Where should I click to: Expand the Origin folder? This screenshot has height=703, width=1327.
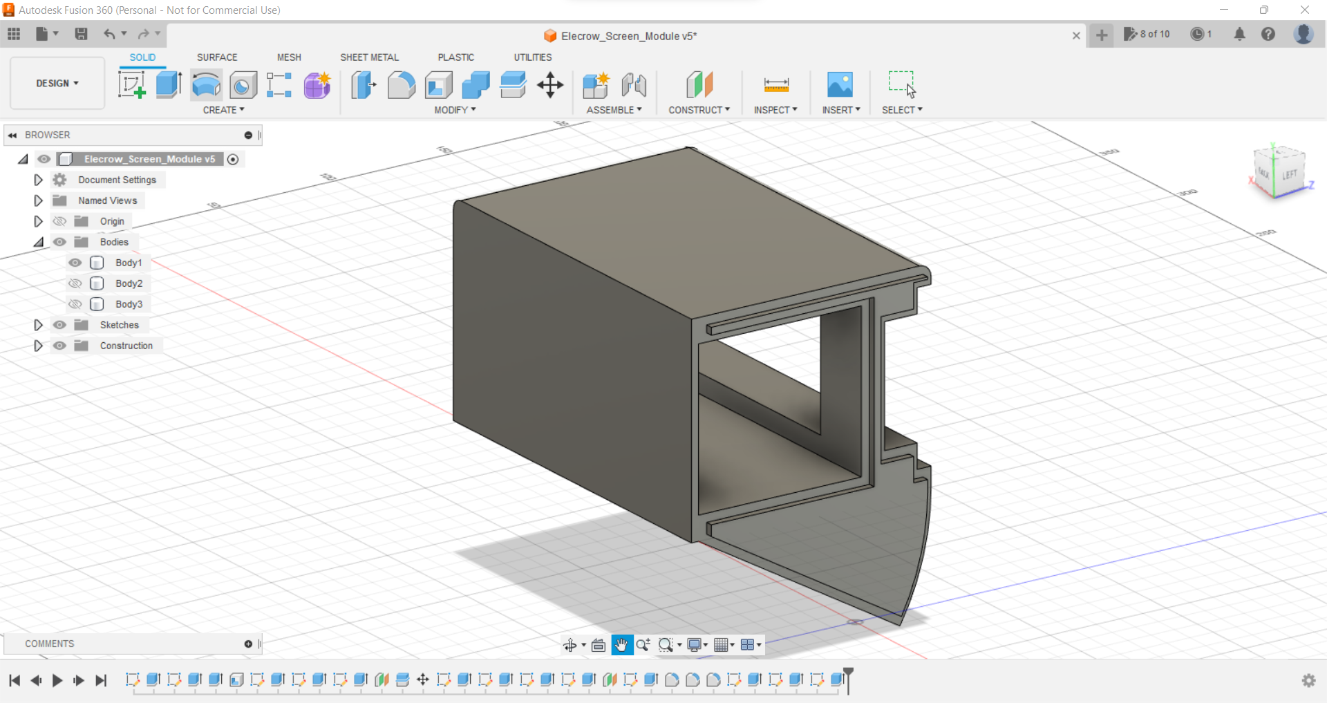point(38,221)
